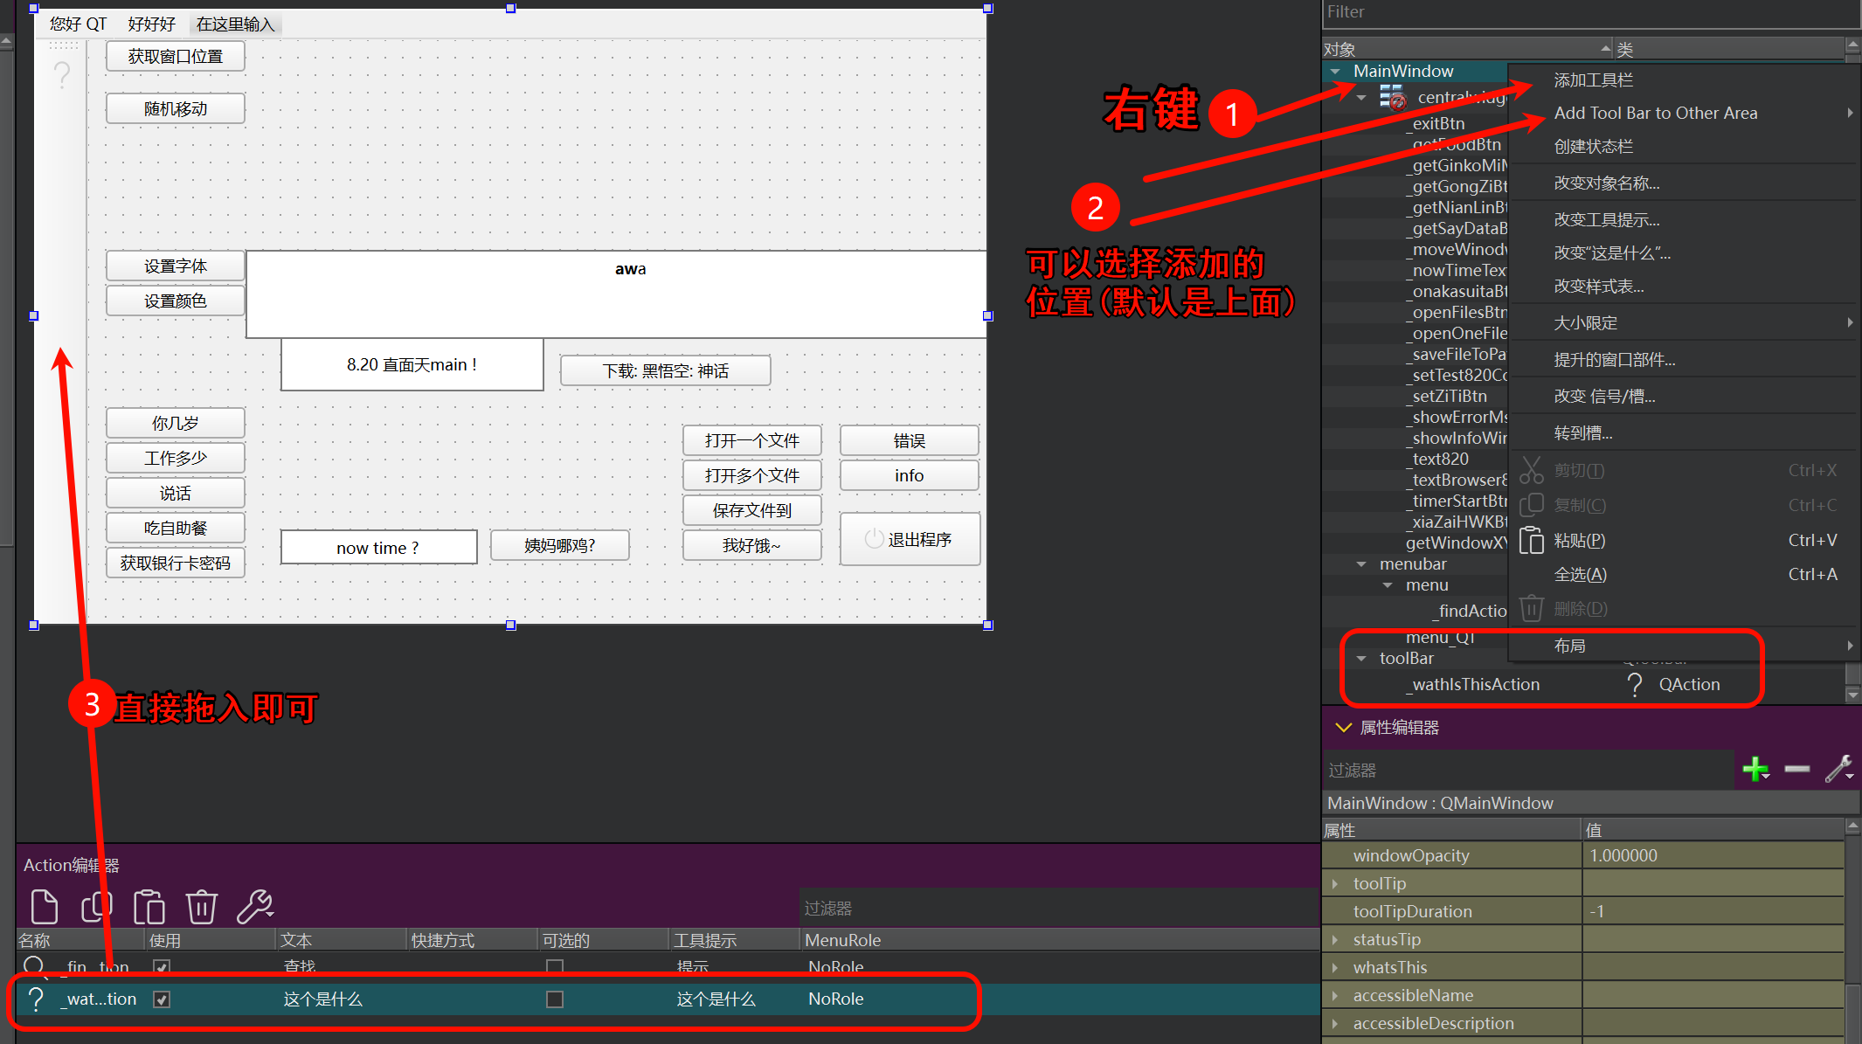The height and width of the screenshot is (1044, 1862).
Task: Click the minus remove property icon
Action: pos(1796,770)
